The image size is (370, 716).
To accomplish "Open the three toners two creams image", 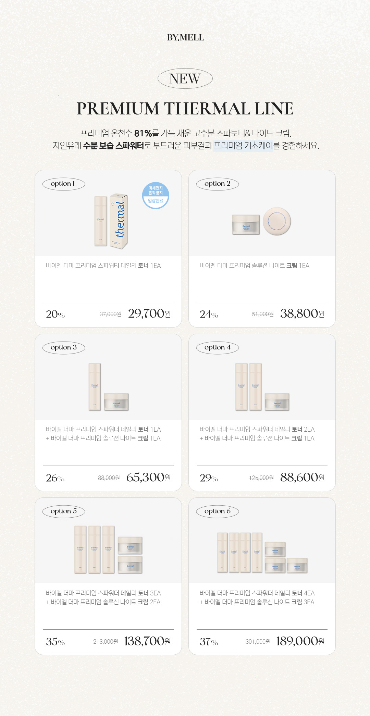I will click(108, 550).
